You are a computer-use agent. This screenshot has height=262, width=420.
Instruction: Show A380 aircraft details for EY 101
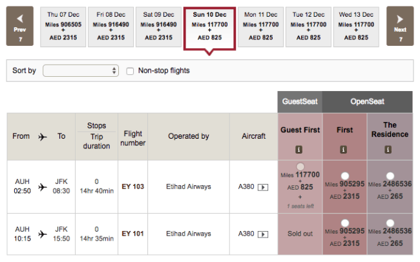click(263, 234)
